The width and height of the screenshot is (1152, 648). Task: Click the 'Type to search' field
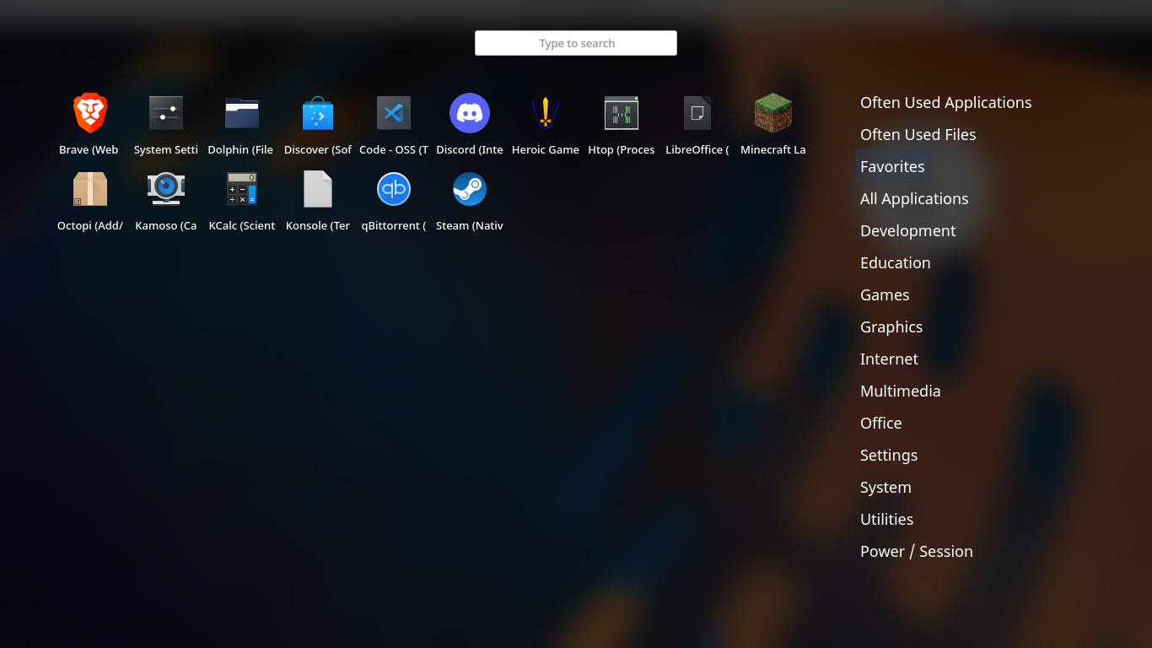pyautogui.click(x=576, y=43)
